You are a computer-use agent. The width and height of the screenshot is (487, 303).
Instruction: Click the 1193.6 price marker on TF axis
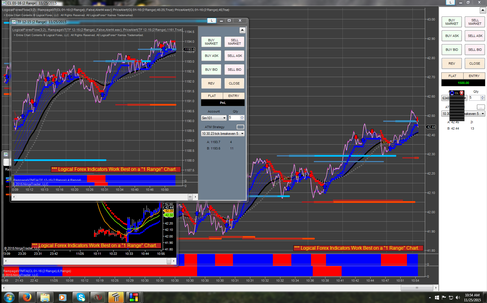coord(190,49)
